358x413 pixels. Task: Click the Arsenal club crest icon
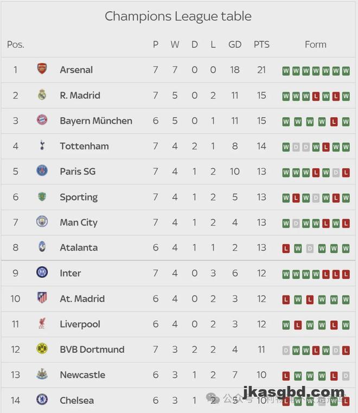[42, 69]
